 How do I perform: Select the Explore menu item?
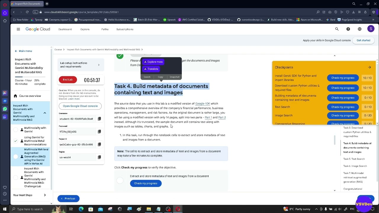pos(85,29)
